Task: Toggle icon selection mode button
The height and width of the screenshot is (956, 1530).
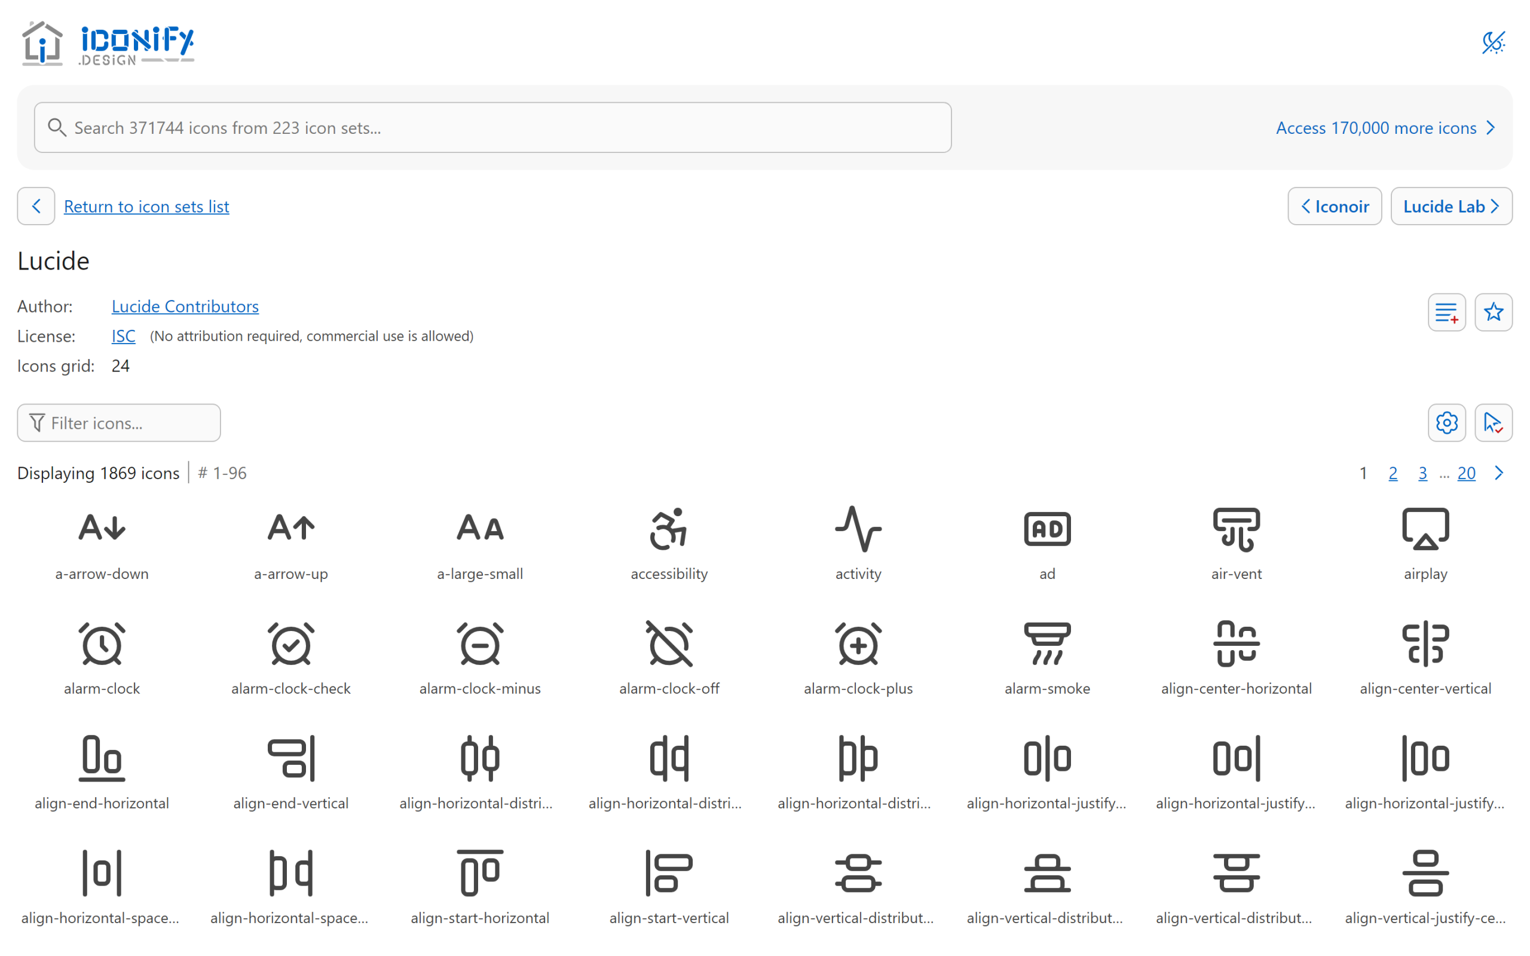Action: [x=1494, y=422]
